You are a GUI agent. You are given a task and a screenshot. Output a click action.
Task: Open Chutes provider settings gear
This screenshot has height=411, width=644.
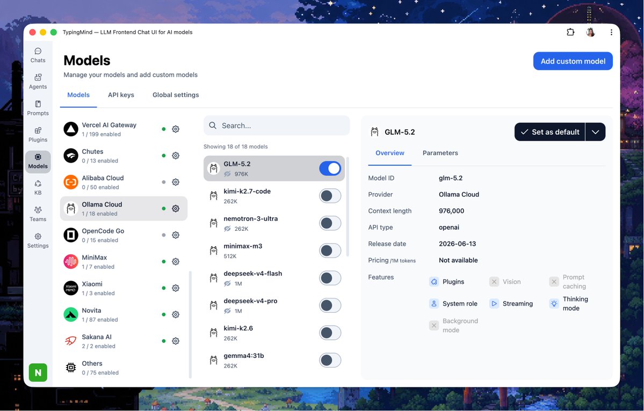click(176, 156)
